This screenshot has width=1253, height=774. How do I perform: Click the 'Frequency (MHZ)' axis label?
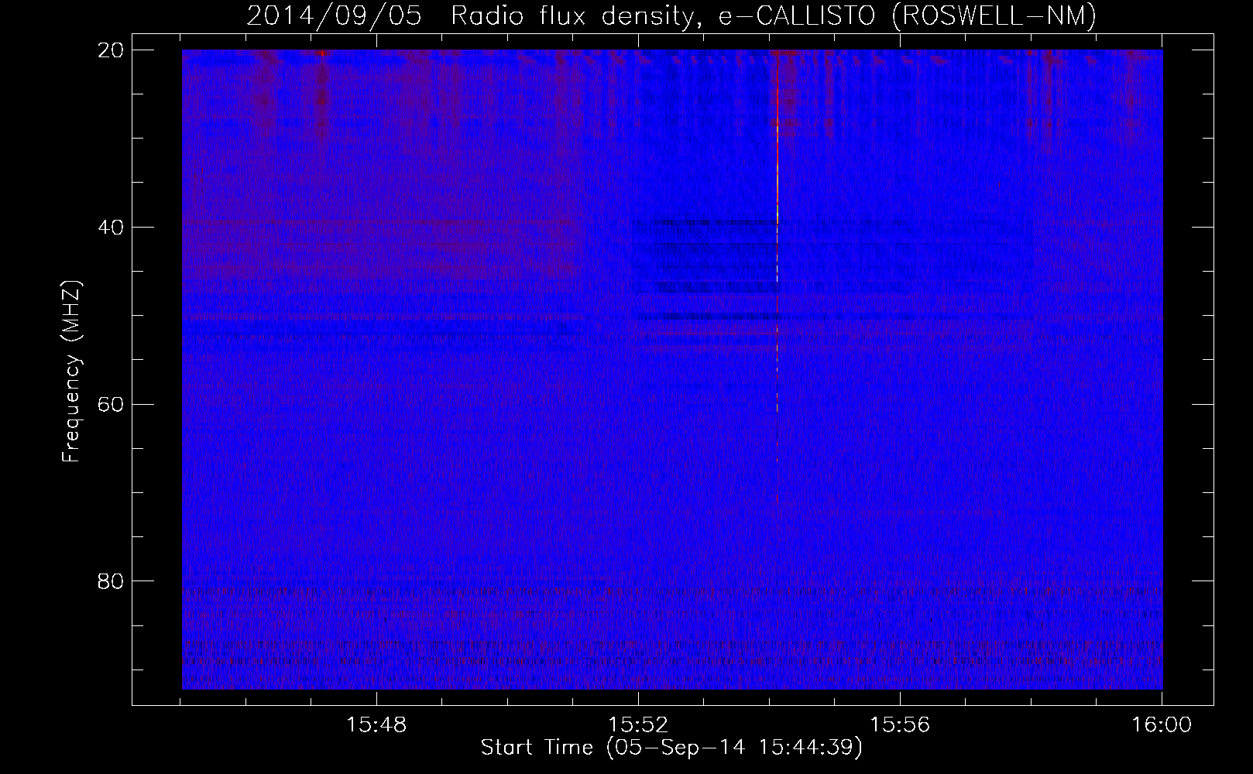coord(71,372)
